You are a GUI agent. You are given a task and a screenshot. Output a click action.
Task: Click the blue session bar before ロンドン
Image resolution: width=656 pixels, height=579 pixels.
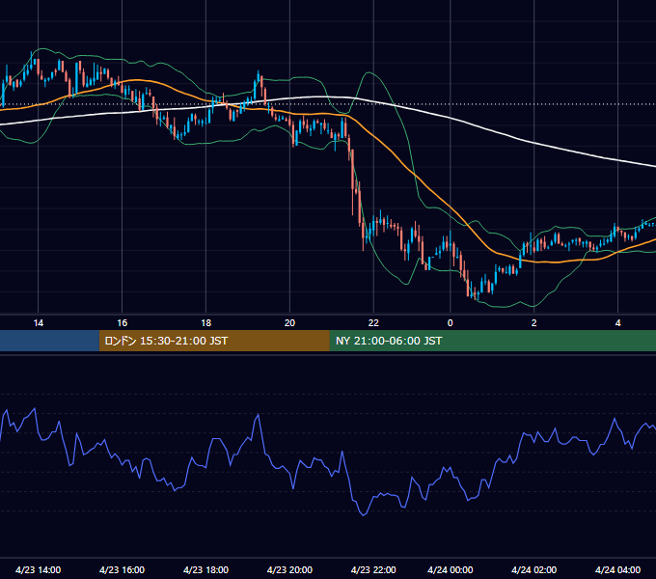pos(49,341)
